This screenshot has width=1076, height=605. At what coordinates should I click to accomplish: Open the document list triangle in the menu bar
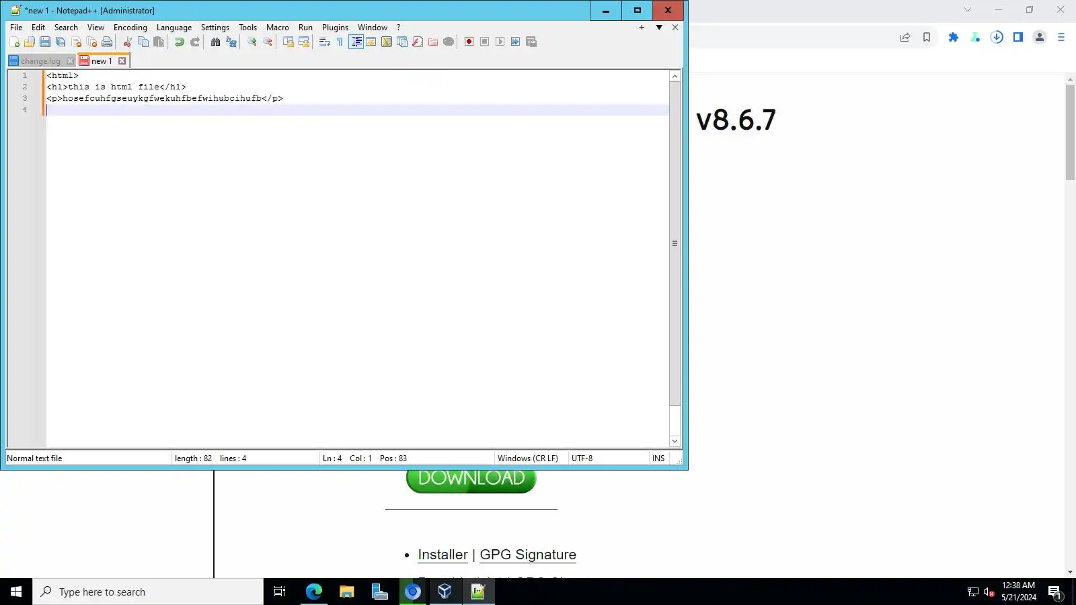pyautogui.click(x=659, y=28)
